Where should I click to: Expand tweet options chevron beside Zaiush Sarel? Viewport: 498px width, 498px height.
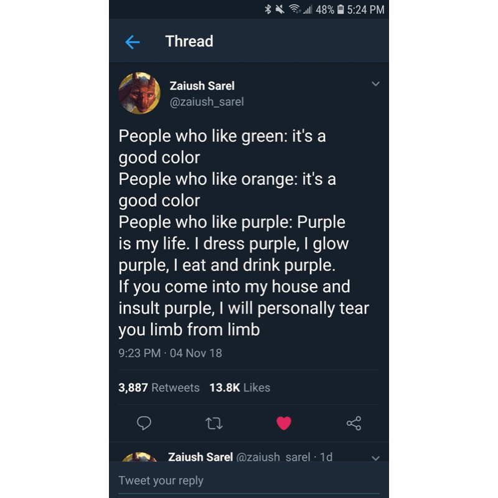375,84
